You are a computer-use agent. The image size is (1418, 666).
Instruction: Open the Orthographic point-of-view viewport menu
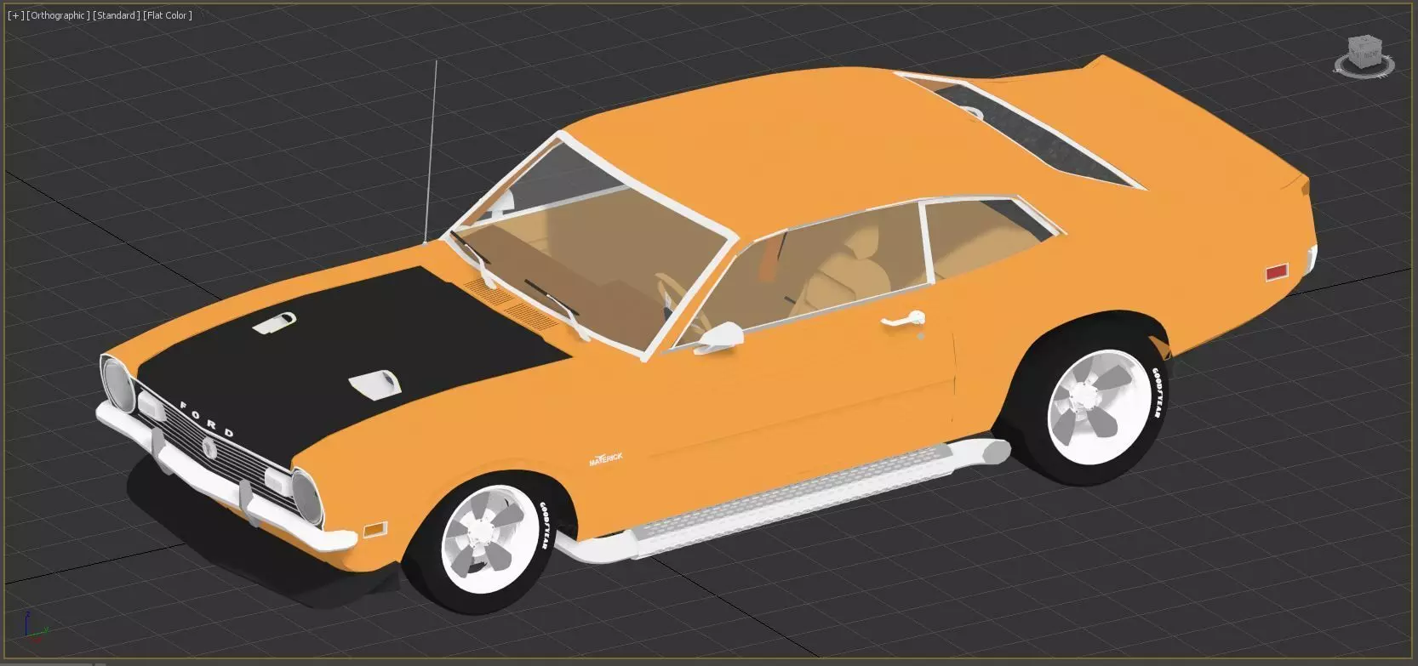58,15
